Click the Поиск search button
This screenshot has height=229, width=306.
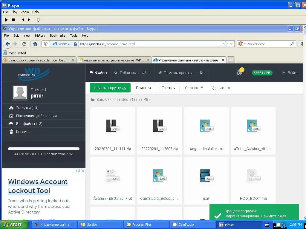click(x=144, y=88)
